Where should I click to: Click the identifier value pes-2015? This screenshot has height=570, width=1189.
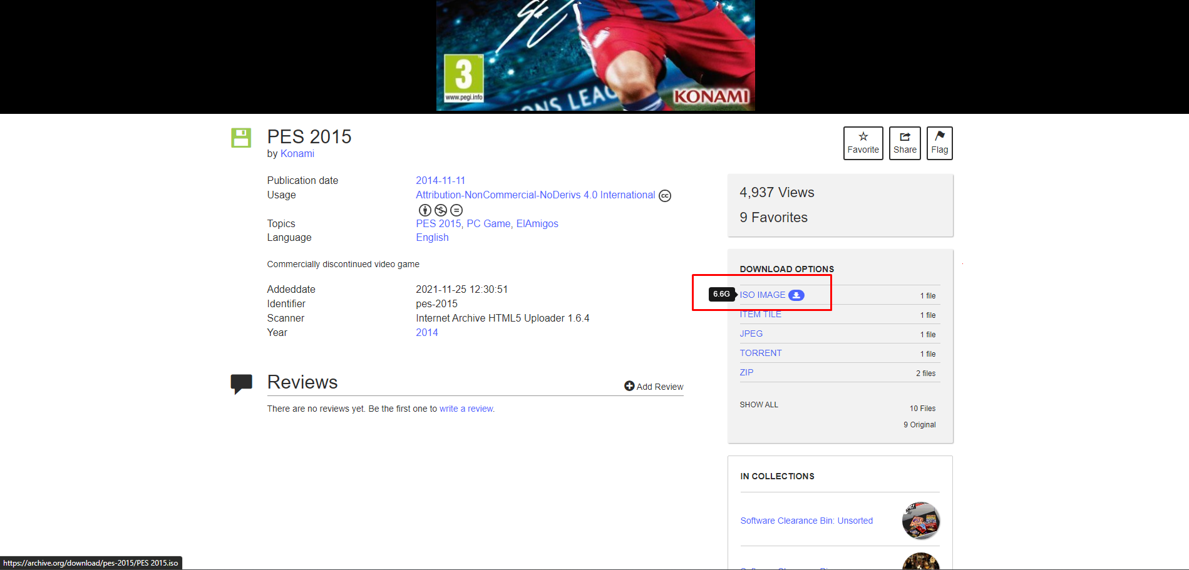436,304
